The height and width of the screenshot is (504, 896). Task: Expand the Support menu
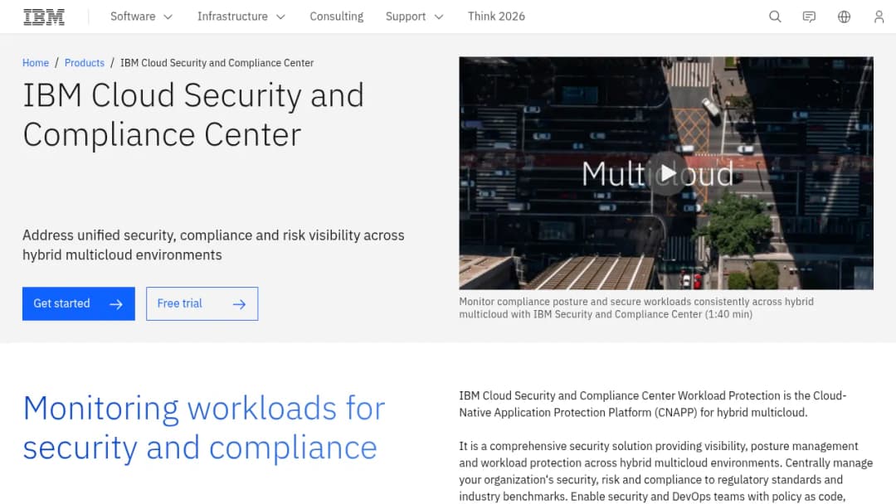(x=414, y=17)
